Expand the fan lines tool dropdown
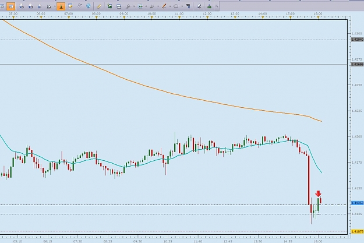Viewport: 364px width, 243px height. [x=158, y=6]
